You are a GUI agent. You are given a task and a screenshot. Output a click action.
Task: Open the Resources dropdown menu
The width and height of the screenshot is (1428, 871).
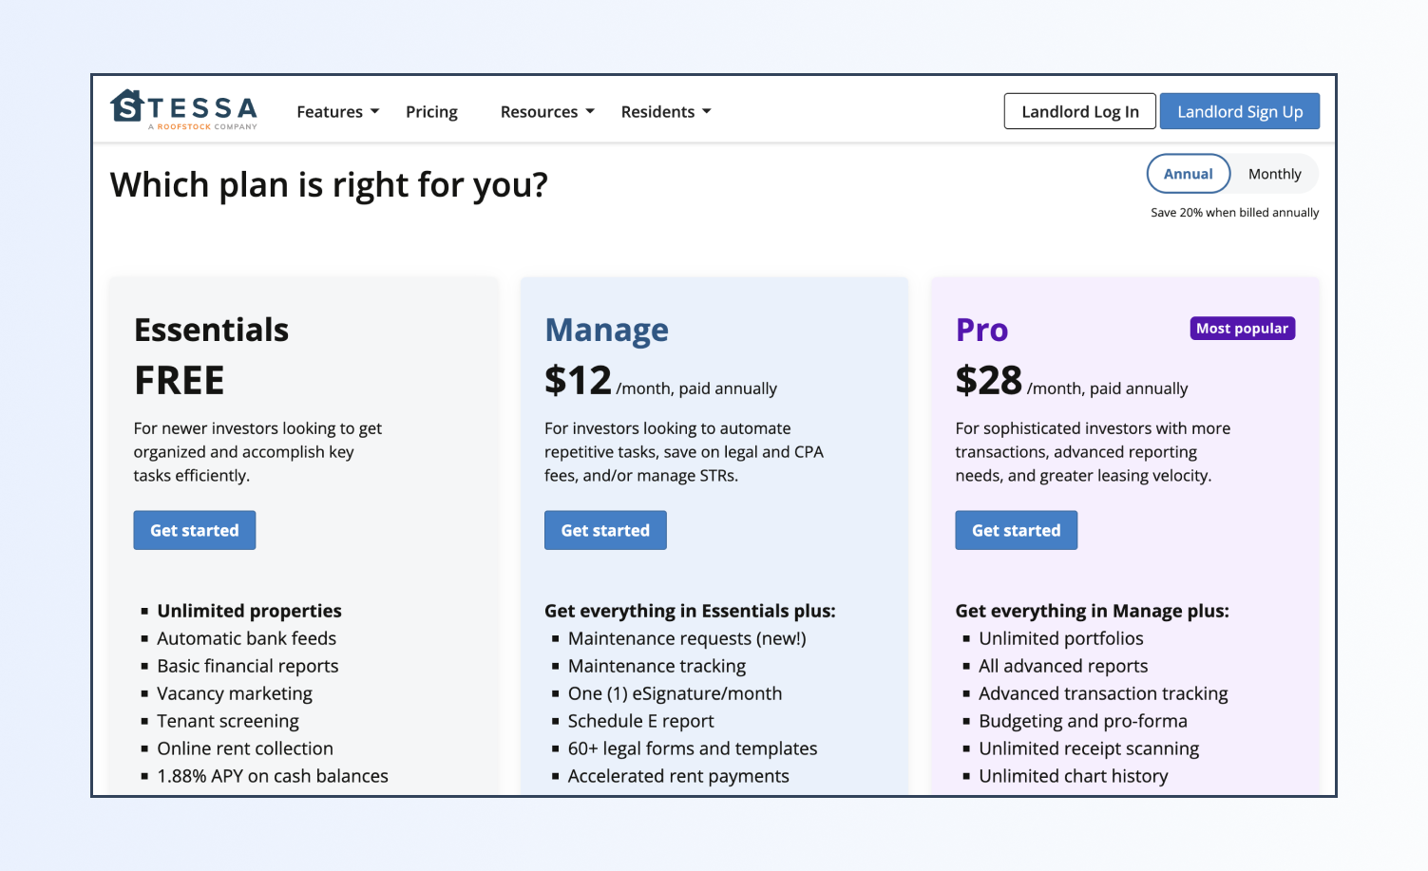click(547, 112)
